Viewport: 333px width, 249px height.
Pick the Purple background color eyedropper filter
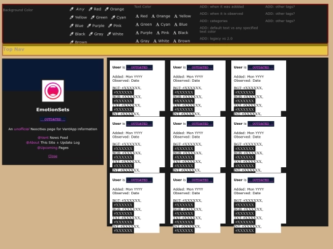point(96,26)
